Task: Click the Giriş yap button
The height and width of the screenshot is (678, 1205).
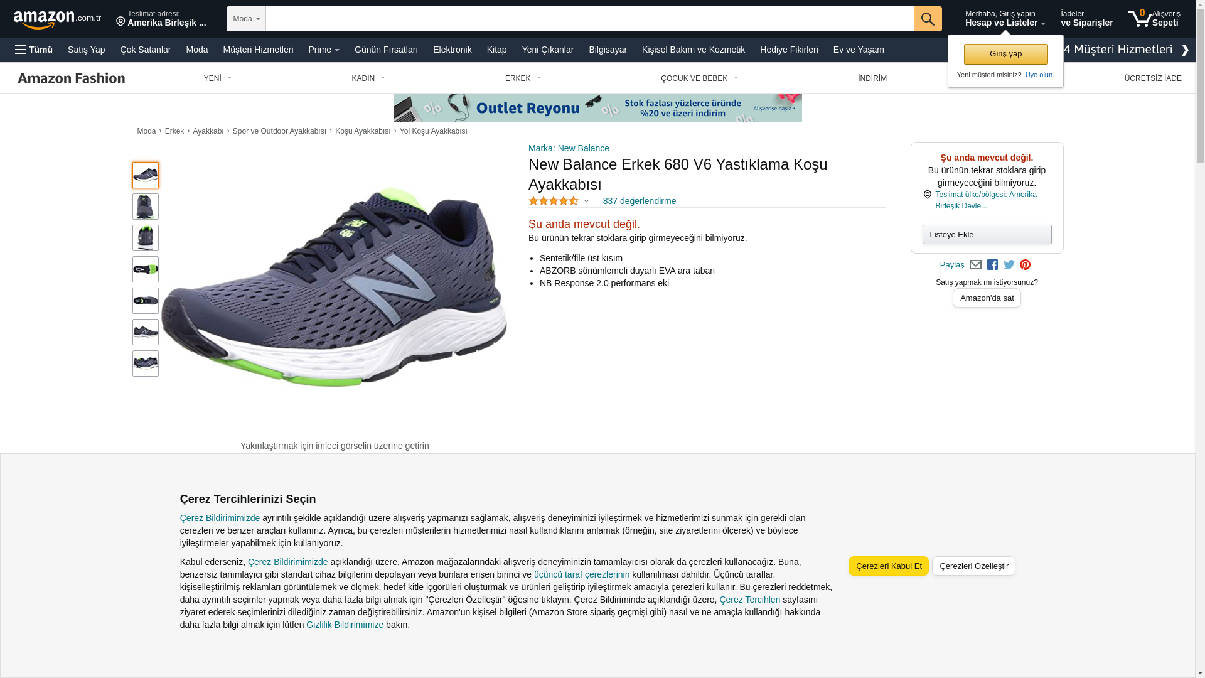Action: [x=1006, y=54]
